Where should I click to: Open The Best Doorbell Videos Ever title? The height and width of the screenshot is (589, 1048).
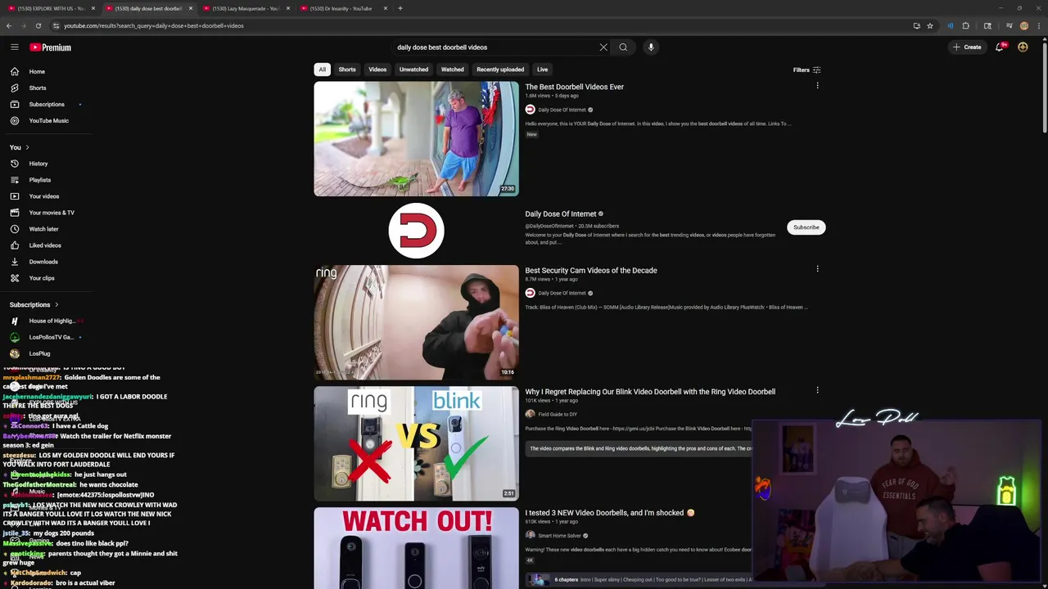click(x=574, y=87)
